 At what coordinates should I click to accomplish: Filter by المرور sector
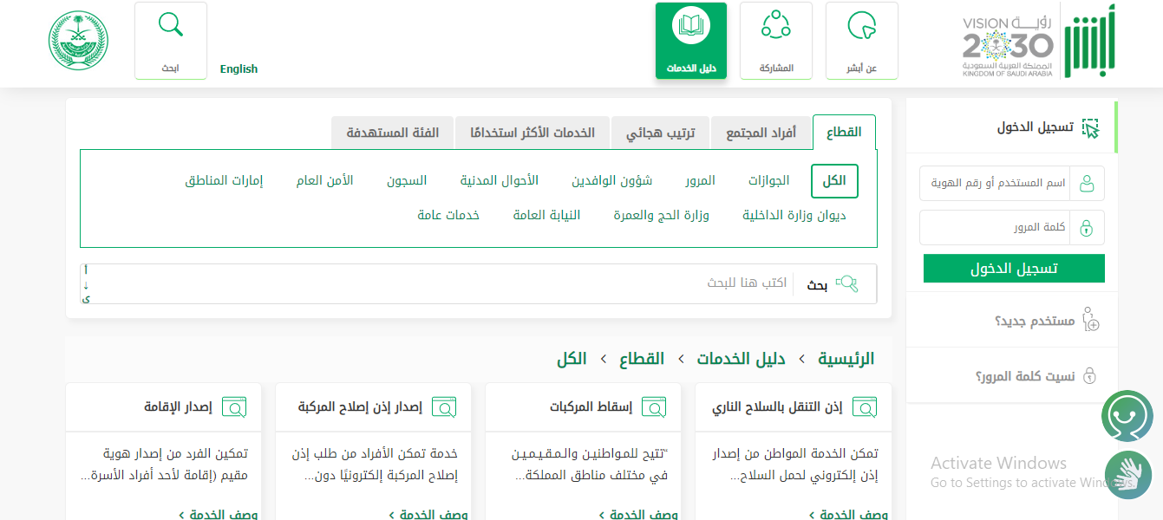point(700,181)
